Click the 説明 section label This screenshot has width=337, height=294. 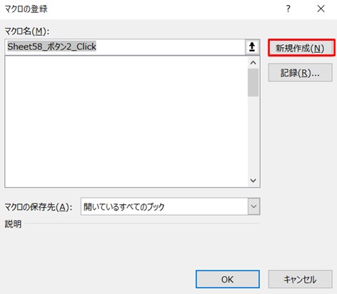point(13,224)
